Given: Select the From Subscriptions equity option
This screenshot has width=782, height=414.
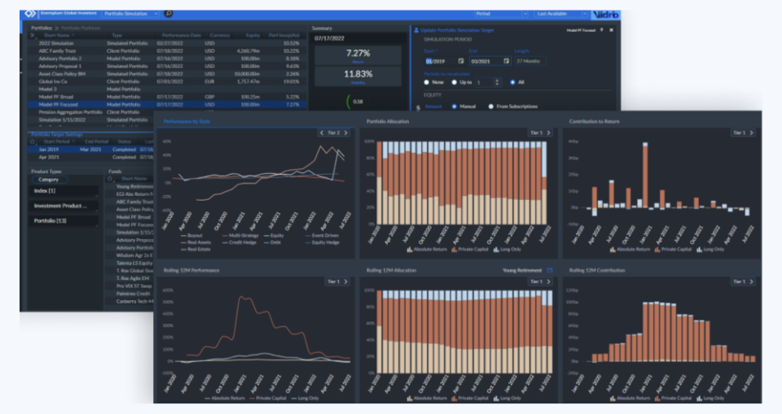Looking at the screenshot, I should coord(491,107).
